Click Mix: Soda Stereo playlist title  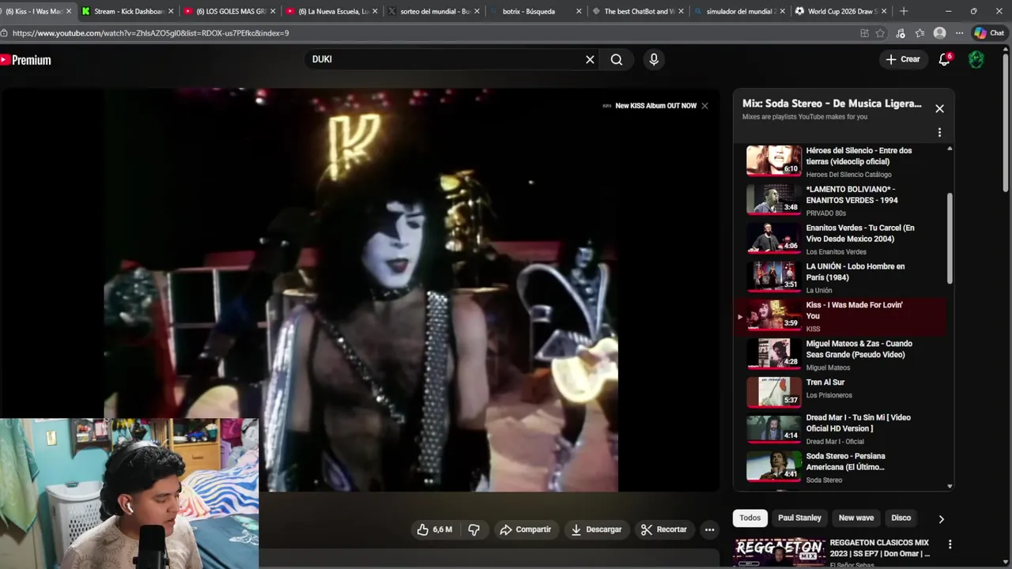[x=832, y=104]
